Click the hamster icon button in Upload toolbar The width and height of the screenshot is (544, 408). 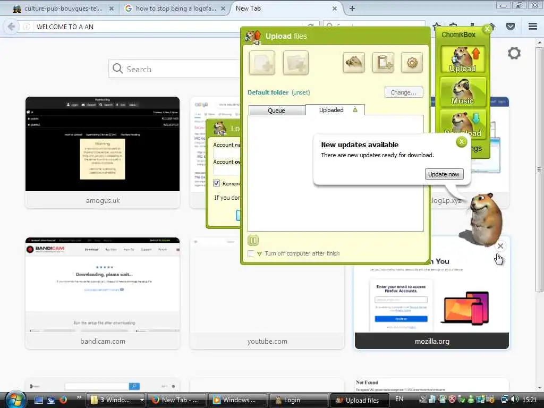tap(353, 63)
